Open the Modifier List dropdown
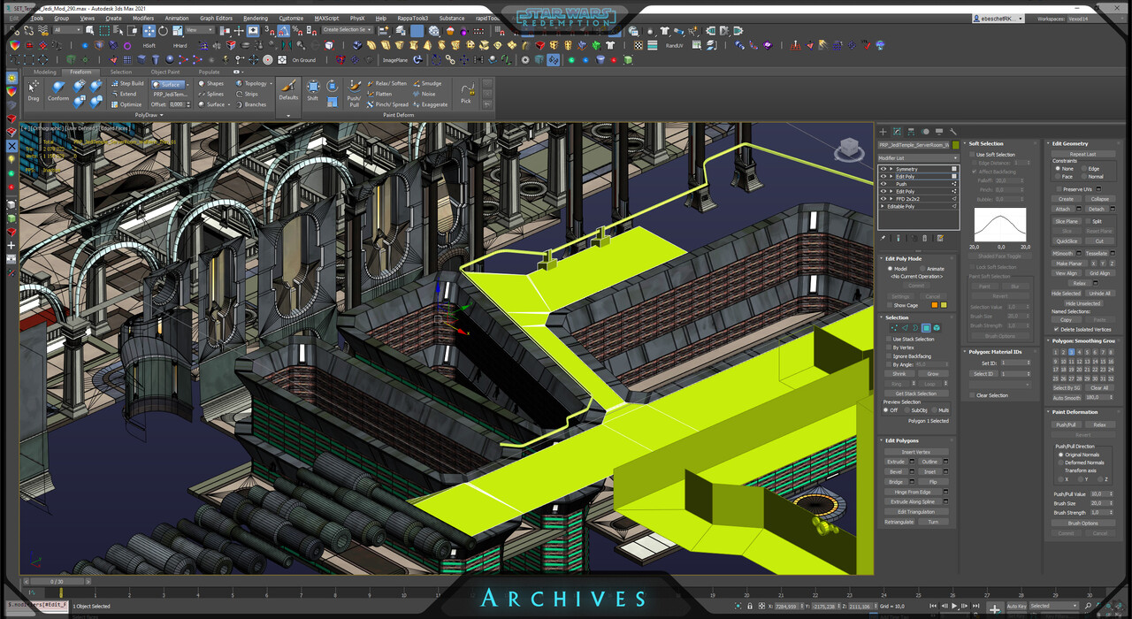Viewport: 1132px width, 619px height. coord(918,158)
